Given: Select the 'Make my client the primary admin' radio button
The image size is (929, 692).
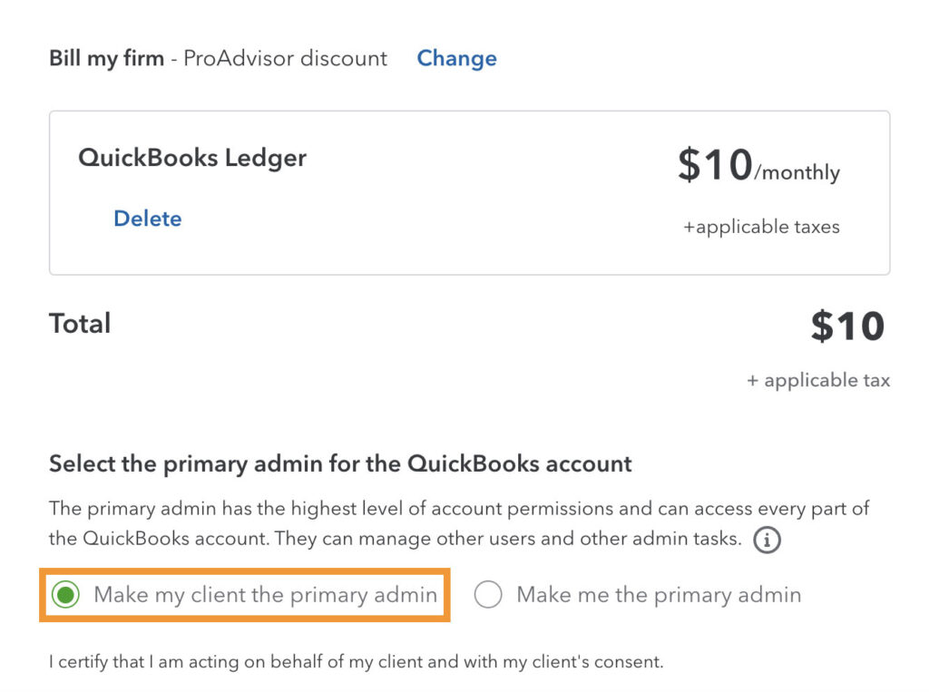Looking at the screenshot, I should click(65, 595).
